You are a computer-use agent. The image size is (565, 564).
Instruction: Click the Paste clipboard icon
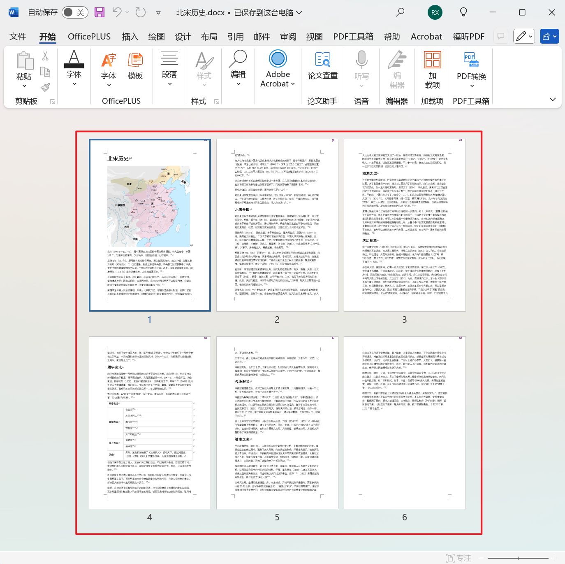[25, 60]
